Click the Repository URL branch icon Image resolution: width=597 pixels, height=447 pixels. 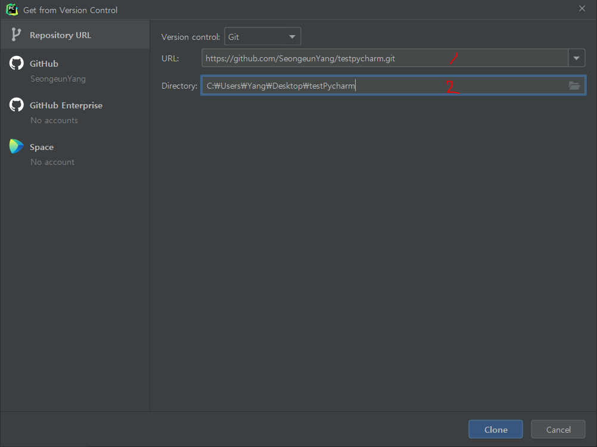pyautogui.click(x=16, y=35)
